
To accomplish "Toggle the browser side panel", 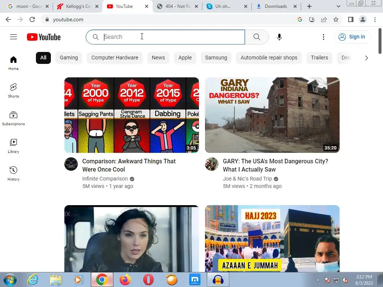I will pos(351,19).
